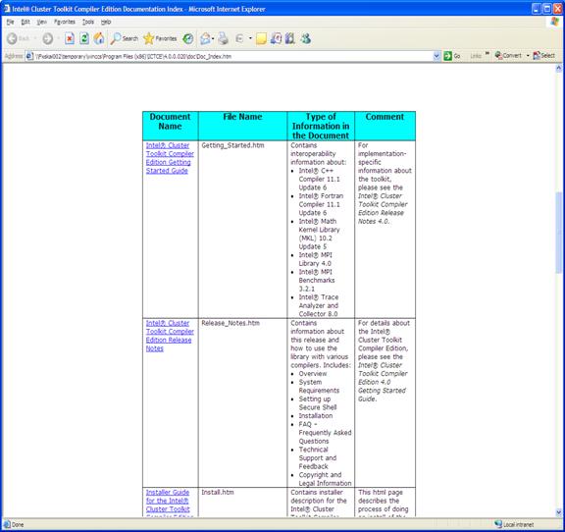Click the Type of Information column header

[321, 127]
